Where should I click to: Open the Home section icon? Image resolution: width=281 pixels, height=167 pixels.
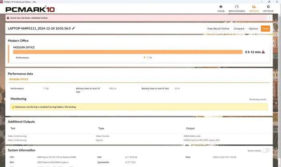click(x=221, y=7)
